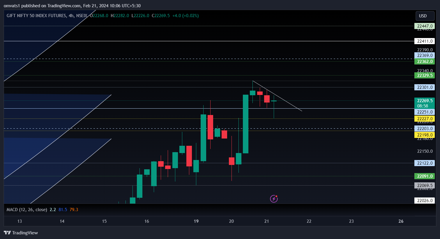Click the +4.0 (+0.02%) change value

185,16
